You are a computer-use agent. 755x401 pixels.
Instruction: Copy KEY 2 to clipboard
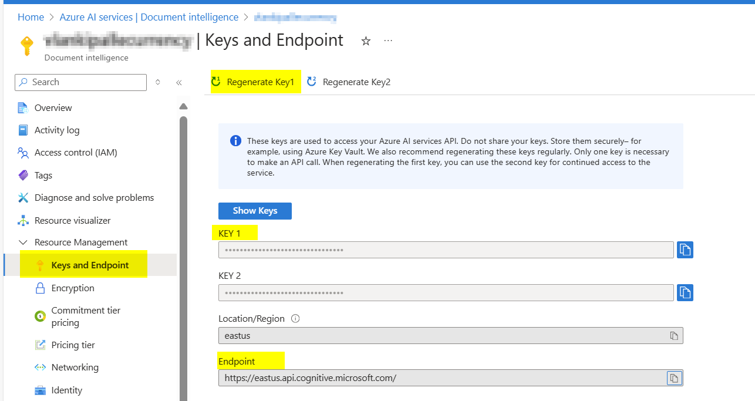[x=685, y=292]
